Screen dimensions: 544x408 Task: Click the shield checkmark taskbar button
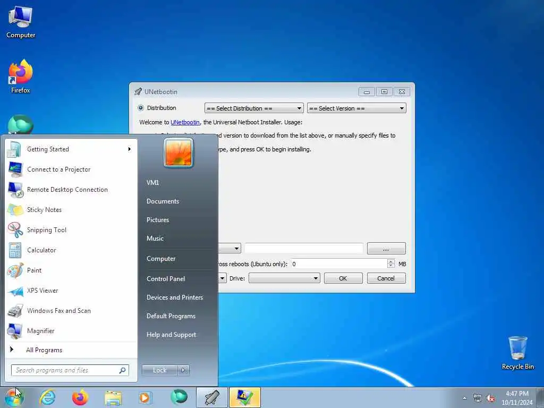[244, 397]
